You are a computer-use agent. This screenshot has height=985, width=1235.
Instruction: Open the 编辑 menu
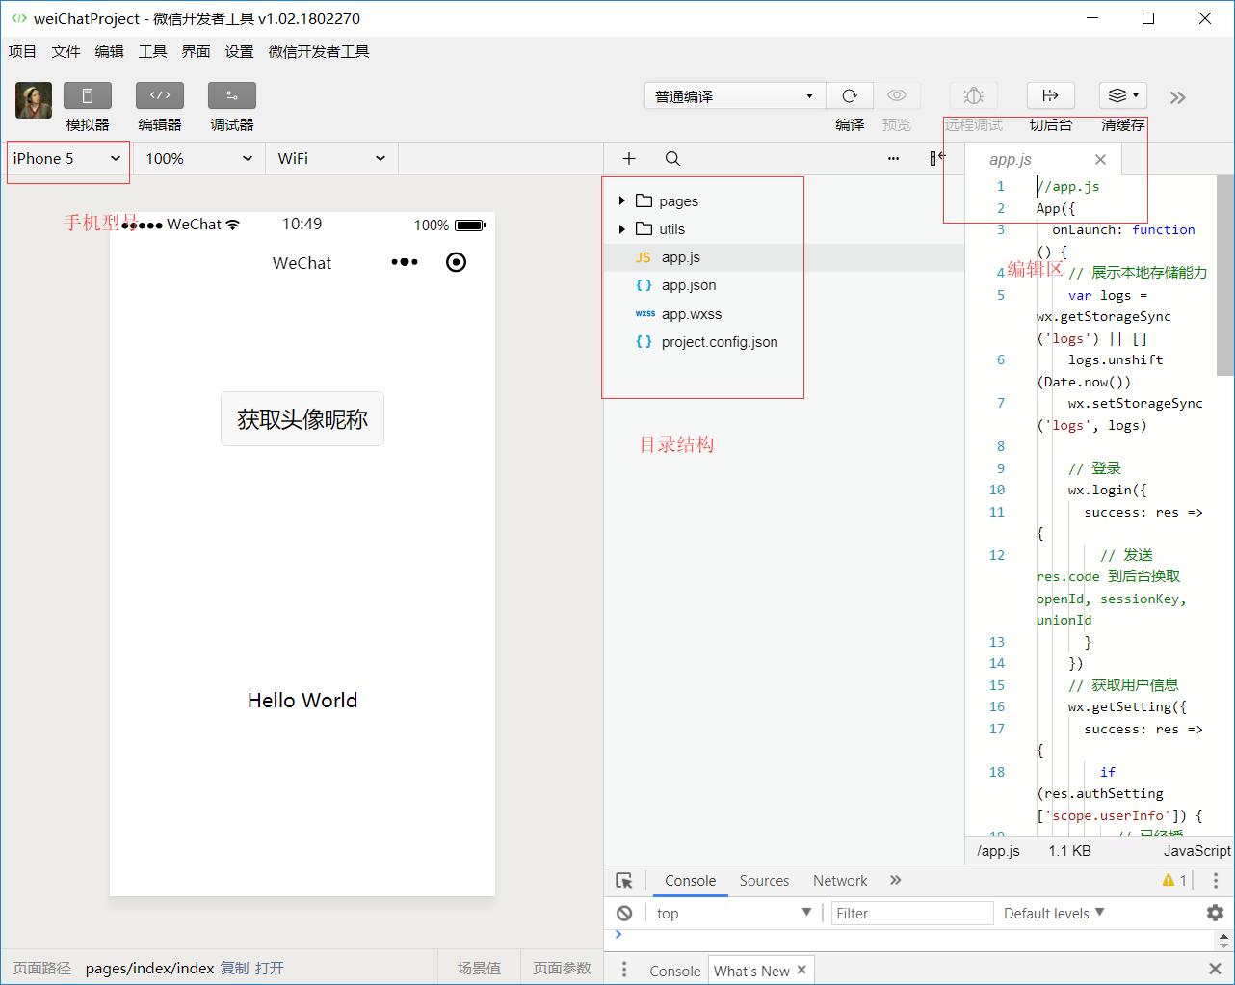point(109,51)
